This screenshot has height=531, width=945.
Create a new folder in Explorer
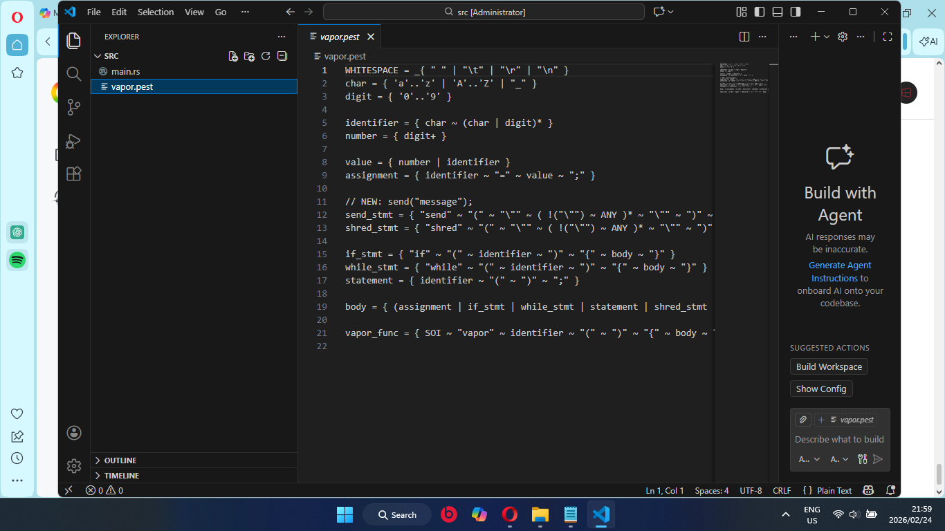click(x=249, y=56)
